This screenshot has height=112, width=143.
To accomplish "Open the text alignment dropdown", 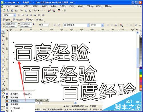I will coord(121,25).
